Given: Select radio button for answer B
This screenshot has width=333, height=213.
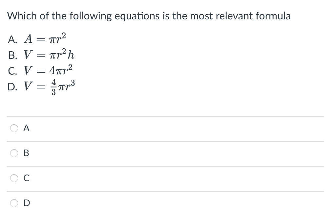Looking at the screenshot, I should 14,153.
